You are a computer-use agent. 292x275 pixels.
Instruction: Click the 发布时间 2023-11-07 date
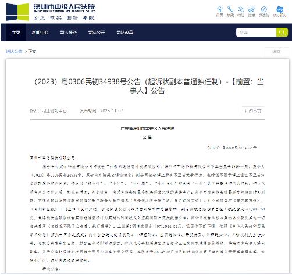(x=101, y=111)
